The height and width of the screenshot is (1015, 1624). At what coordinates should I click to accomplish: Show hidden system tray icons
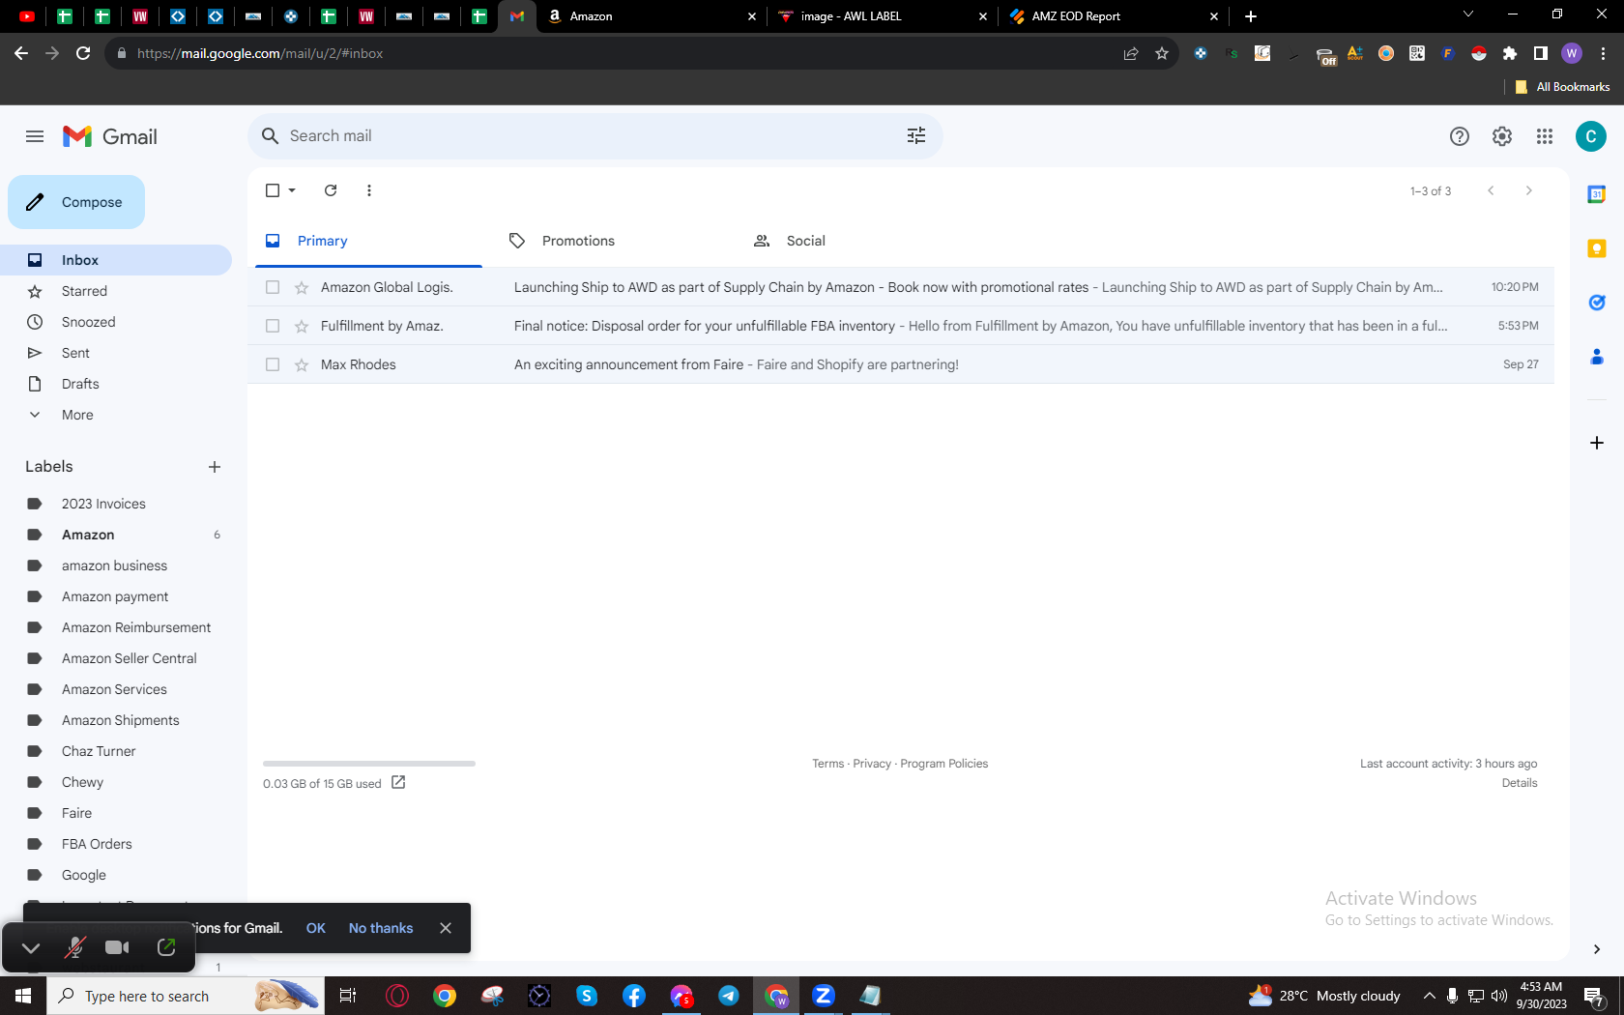[1429, 996]
